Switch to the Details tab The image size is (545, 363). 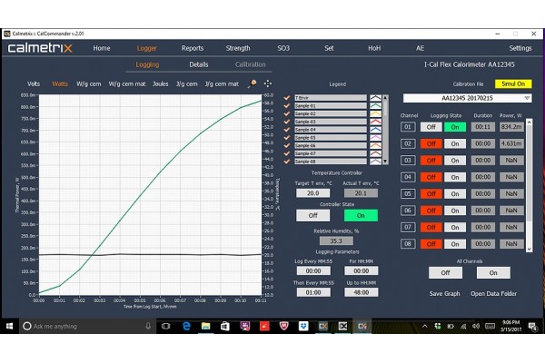tap(198, 64)
